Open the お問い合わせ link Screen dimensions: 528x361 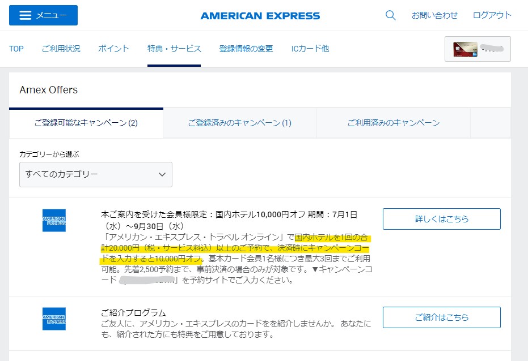[434, 15]
